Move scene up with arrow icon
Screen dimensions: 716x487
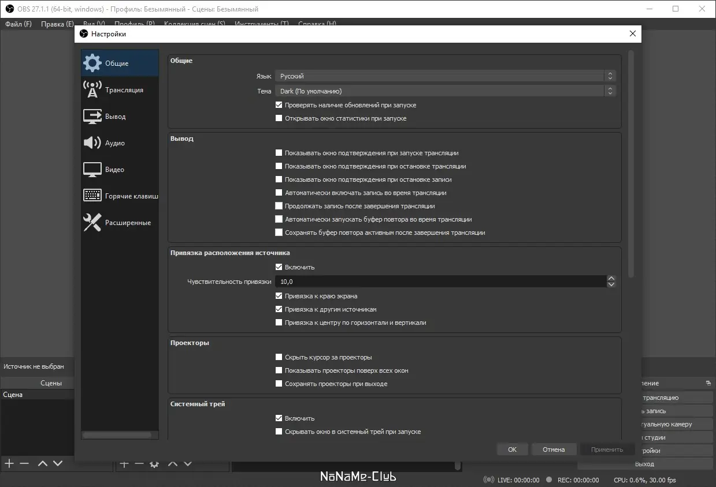coord(43,463)
